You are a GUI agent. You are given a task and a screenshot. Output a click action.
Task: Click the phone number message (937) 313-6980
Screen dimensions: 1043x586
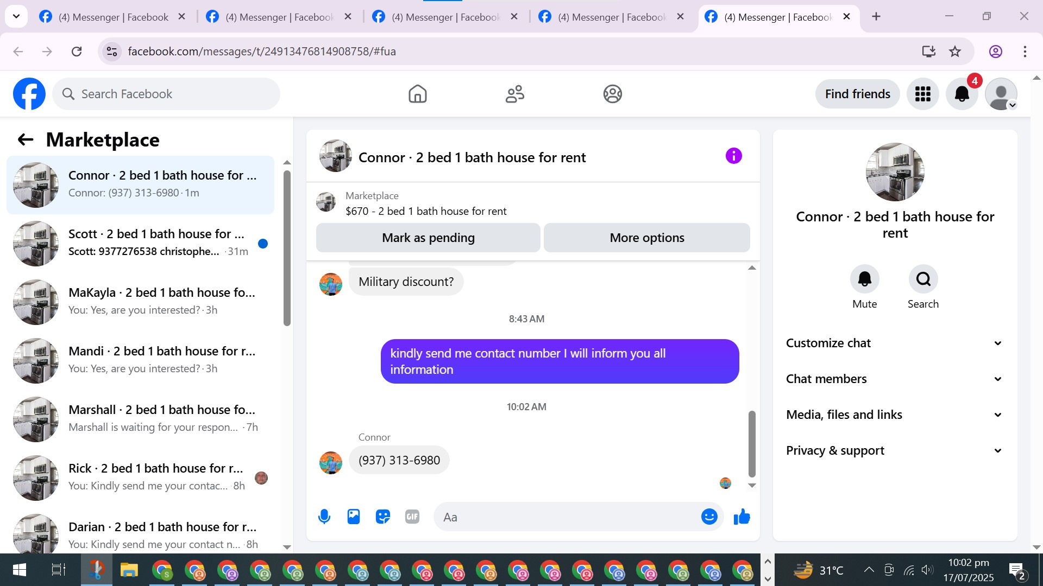coord(399,460)
